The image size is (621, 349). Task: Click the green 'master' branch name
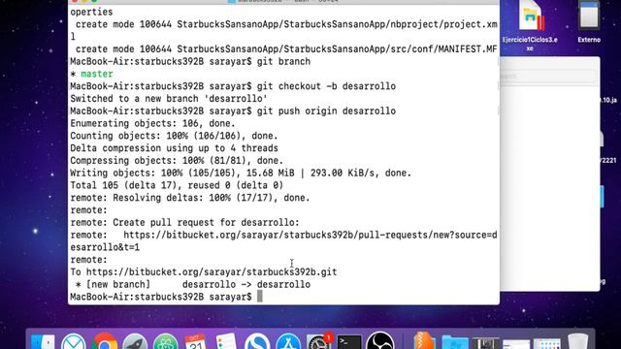[x=97, y=74]
